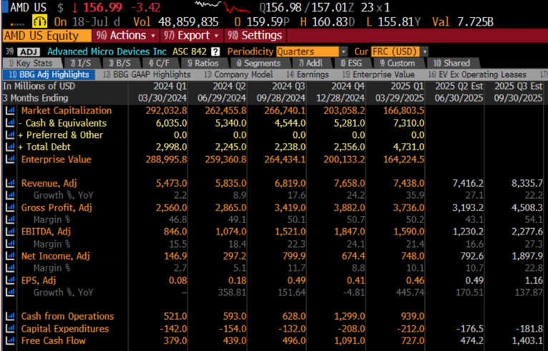The height and width of the screenshot is (351, 548).
Task: Open chart icon for Cash from Operations row
Action: tap(10, 317)
